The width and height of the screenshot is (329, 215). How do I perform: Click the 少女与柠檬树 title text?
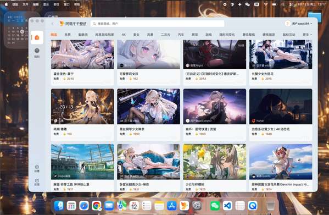coord(195,184)
